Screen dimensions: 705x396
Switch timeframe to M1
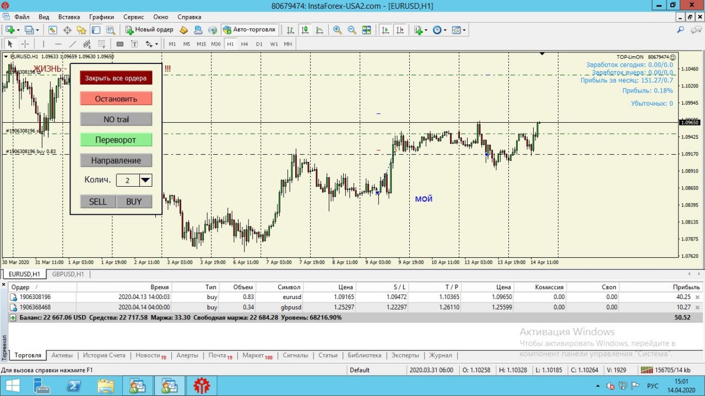coord(172,44)
